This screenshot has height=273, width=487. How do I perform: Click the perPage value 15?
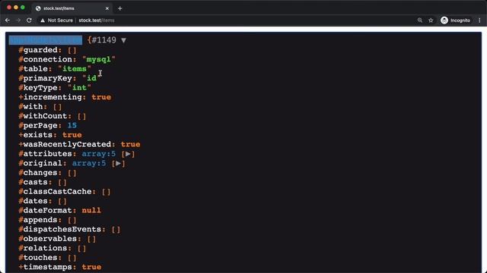click(72, 125)
